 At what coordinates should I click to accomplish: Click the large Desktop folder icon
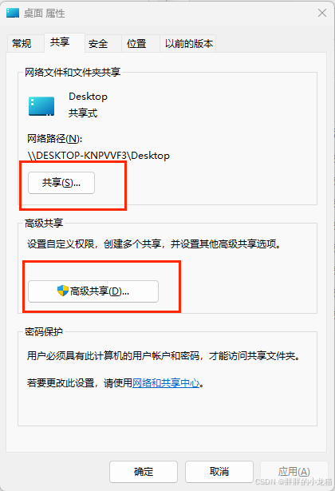click(41, 106)
